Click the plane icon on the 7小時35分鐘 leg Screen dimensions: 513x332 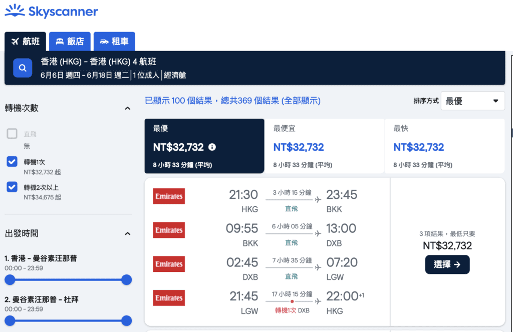[318, 267]
